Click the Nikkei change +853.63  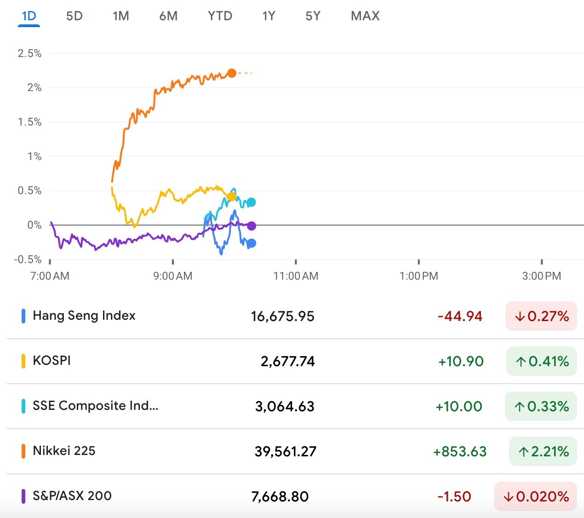click(460, 452)
